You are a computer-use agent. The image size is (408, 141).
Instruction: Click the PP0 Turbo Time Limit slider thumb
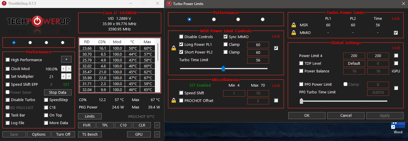tap(302, 101)
